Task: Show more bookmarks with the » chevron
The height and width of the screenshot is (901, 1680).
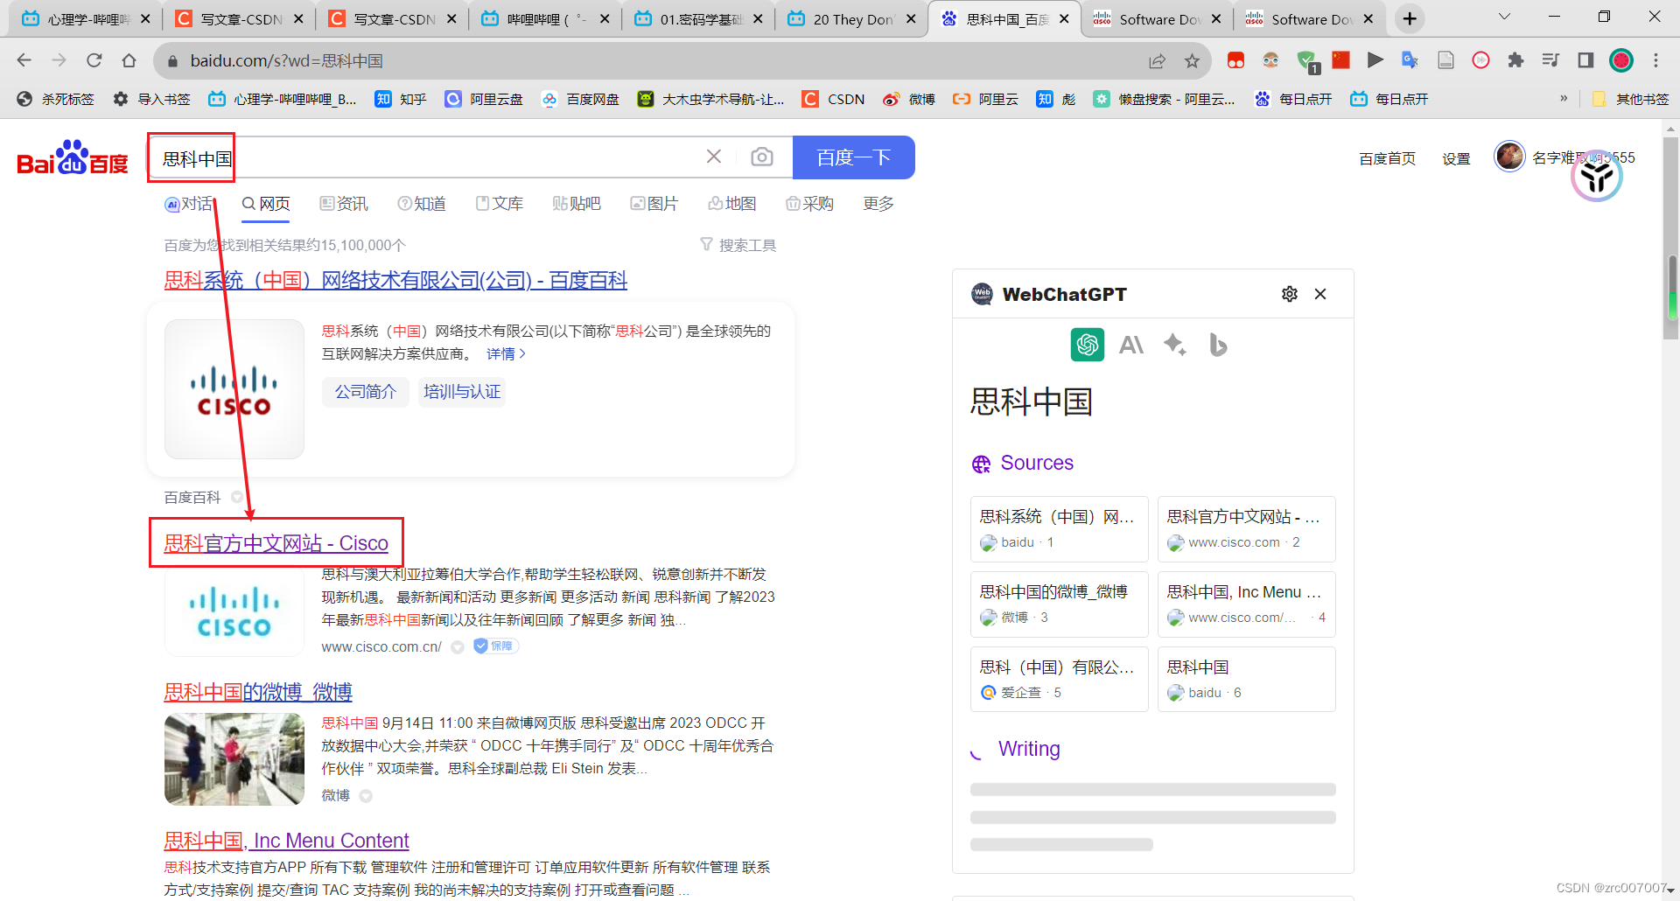Action: click(1564, 99)
